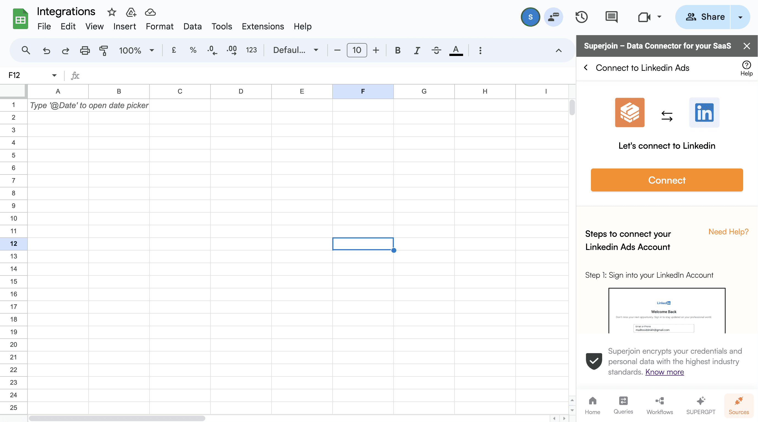The height and width of the screenshot is (422, 758).
Task: Open the search menus magnifier tool
Action: (x=26, y=50)
